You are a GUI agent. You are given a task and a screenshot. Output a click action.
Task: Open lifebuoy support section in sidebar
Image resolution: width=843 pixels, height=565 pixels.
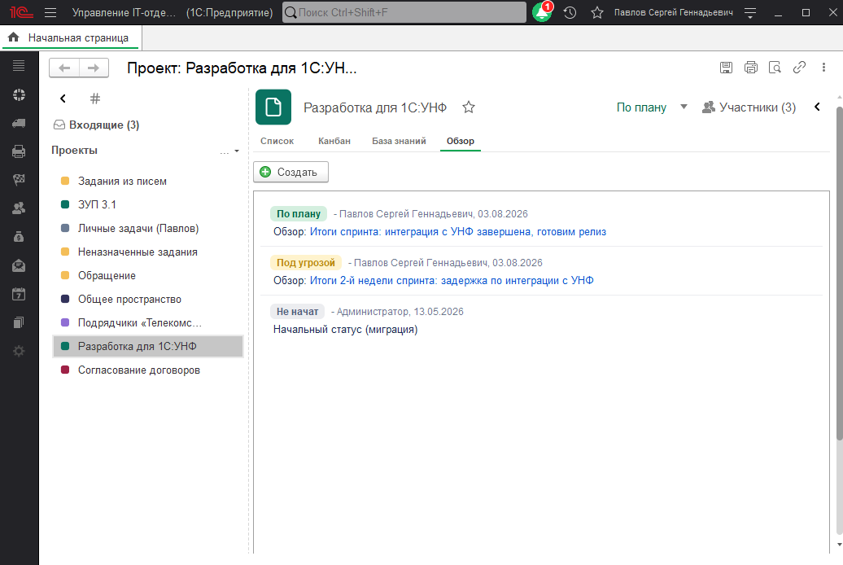click(19, 94)
